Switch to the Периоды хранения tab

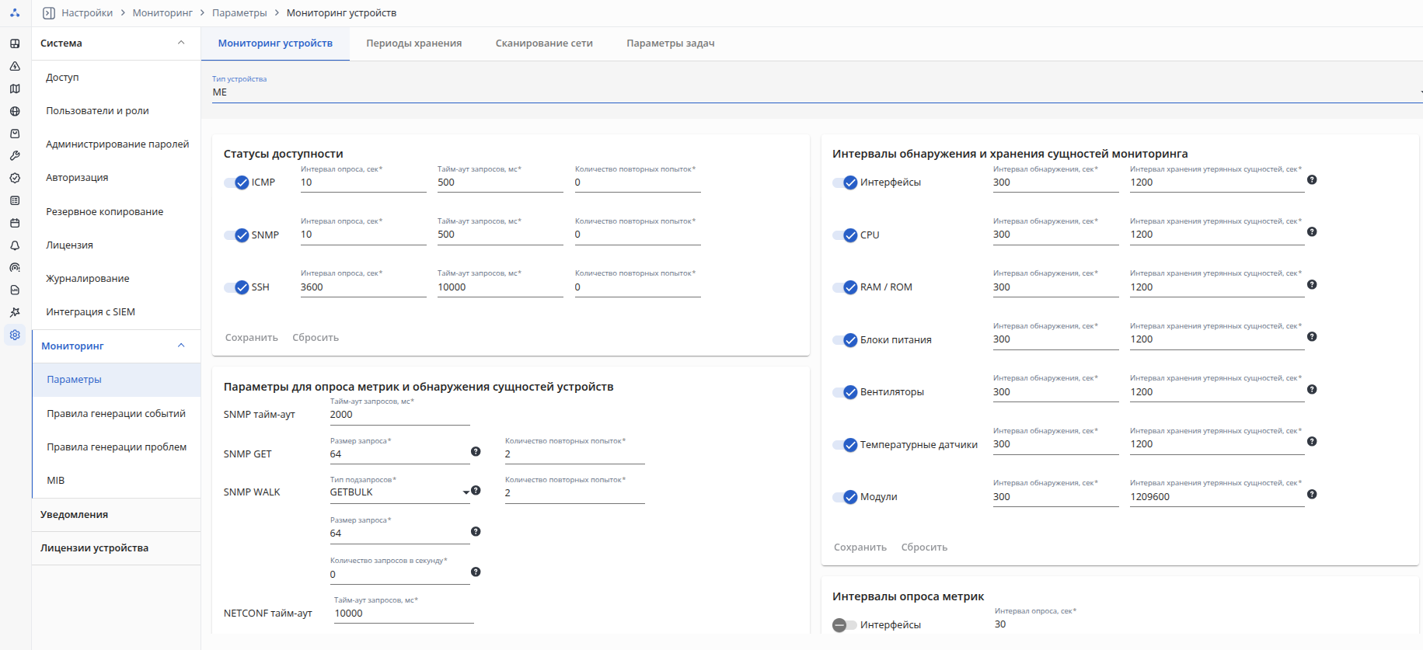[414, 43]
